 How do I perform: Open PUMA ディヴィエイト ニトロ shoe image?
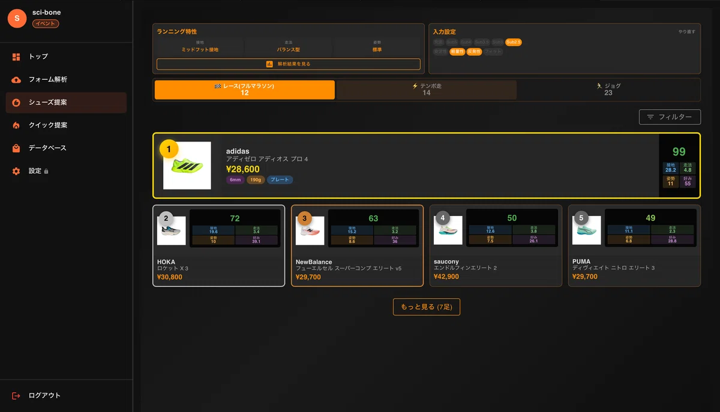pos(587,230)
